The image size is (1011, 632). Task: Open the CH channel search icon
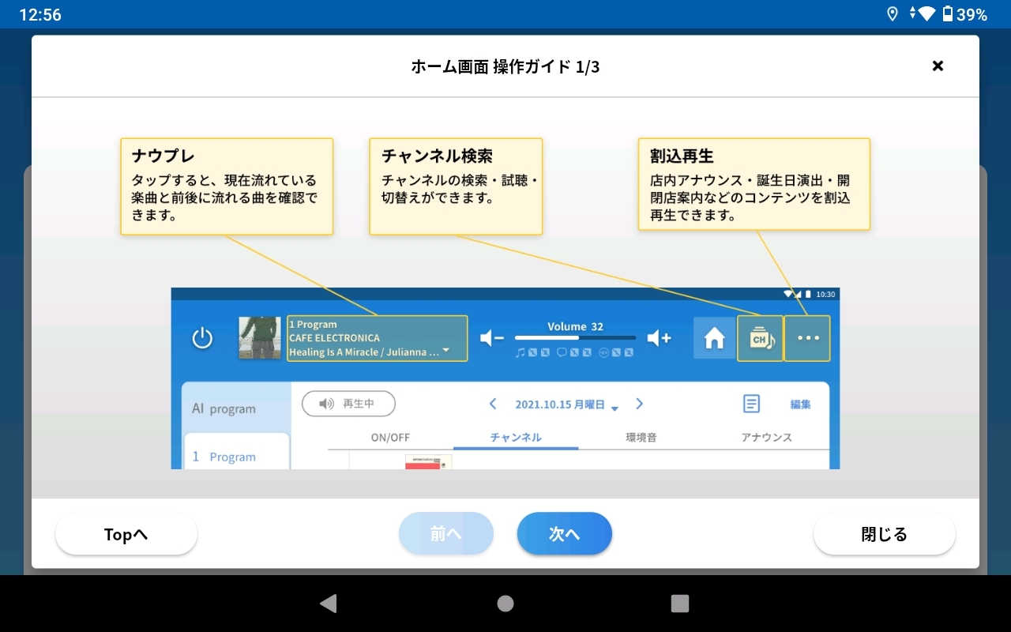760,338
